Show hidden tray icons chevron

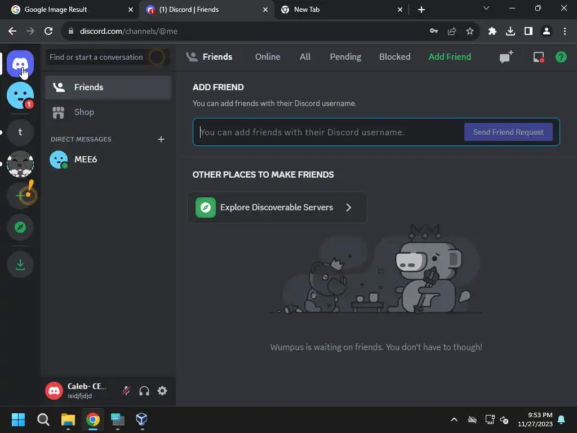pyautogui.click(x=454, y=419)
